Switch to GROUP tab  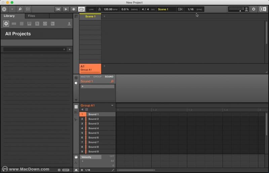click(x=98, y=77)
